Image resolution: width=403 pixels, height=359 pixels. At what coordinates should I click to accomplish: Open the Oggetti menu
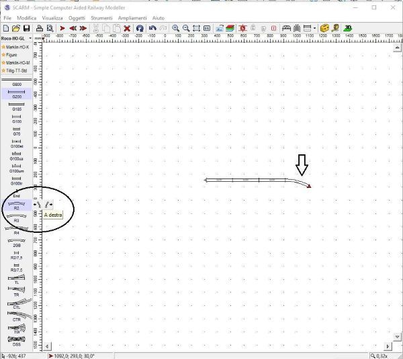pos(77,17)
